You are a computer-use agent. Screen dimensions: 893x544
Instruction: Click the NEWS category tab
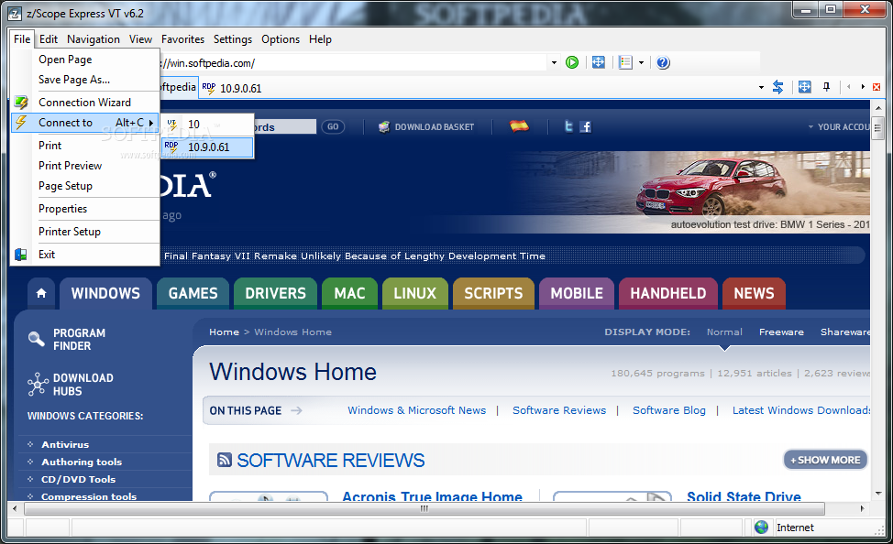pyautogui.click(x=754, y=293)
